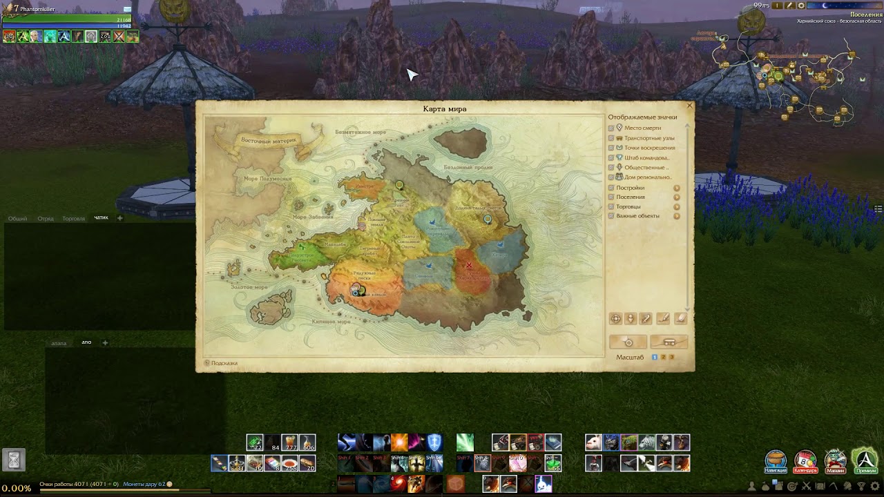Select the pin marker map tool
Viewport: 884px width, 497px height.
click(631, 318)
